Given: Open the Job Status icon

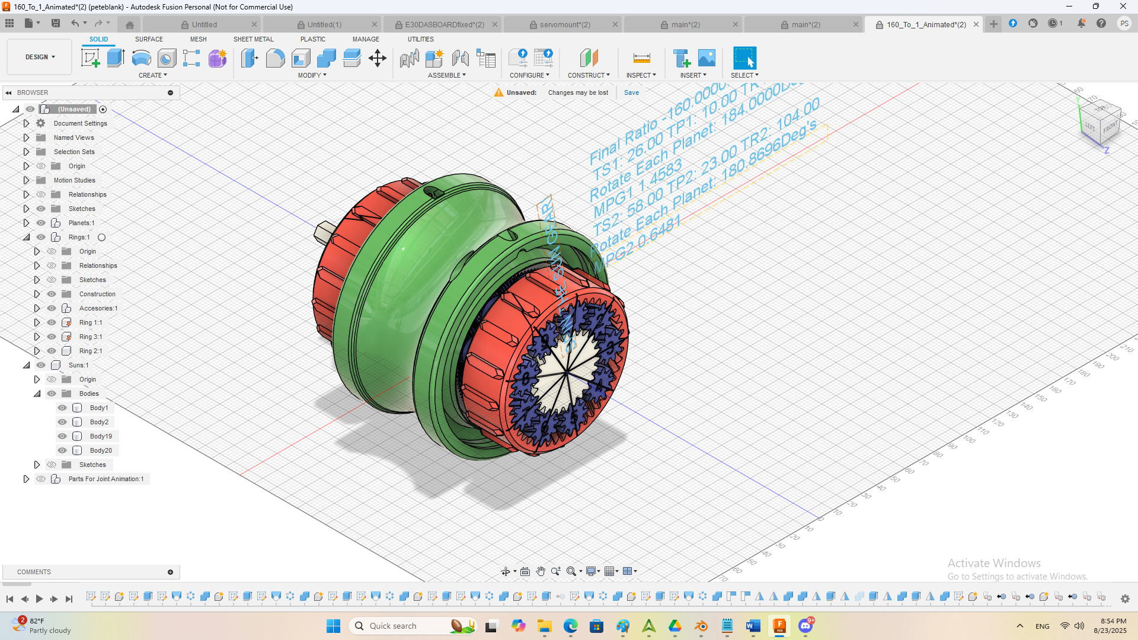Looking at the screenshot, I should click(1053, 24).
